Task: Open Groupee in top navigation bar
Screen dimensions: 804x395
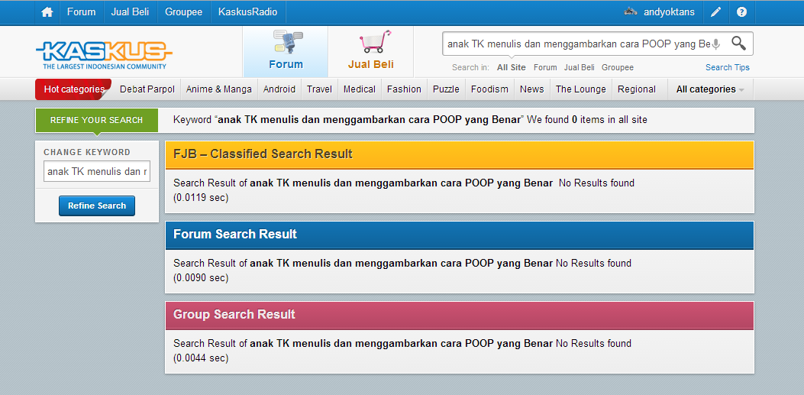Action: [x=183, y=12]
